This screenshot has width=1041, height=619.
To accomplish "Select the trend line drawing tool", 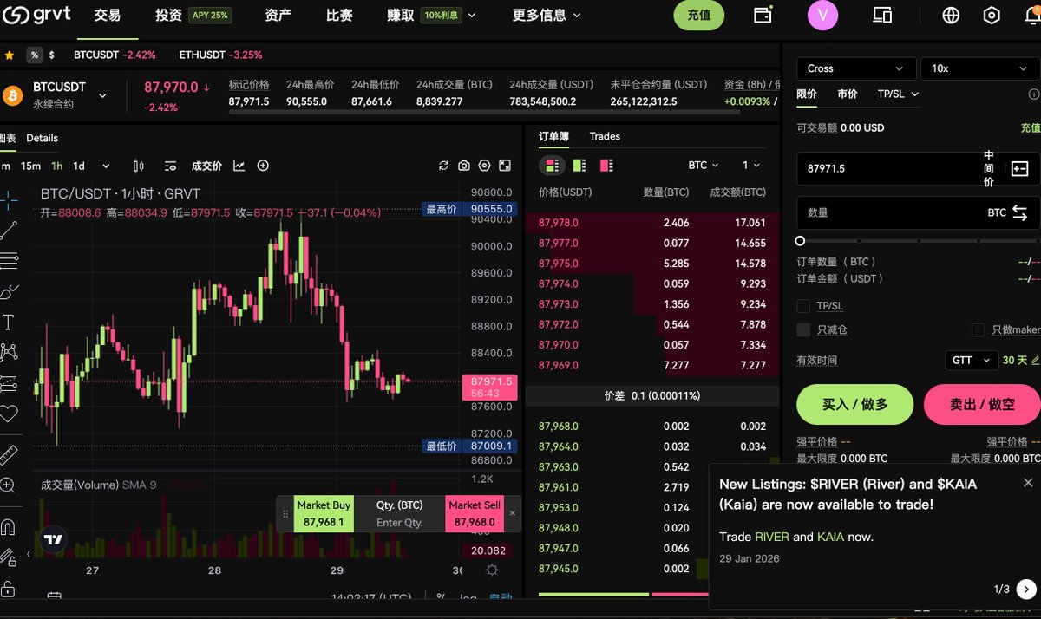I will point(11,230).
